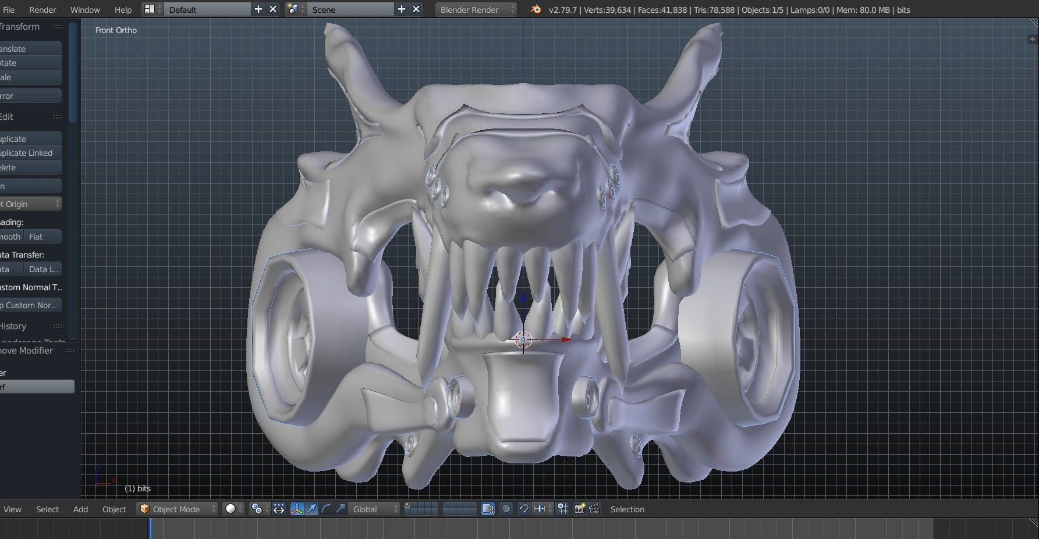Click the orange cube Object Mode icon
The width and height of the screenshot is (1039, 539).
click(x=145, y=509)
